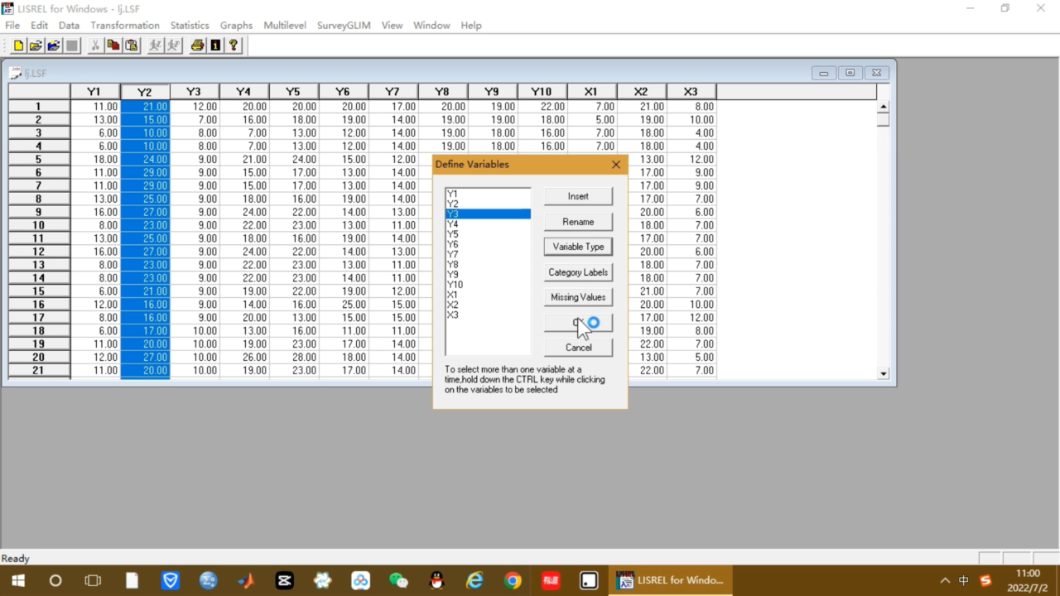
Task: Click the Category Labels button
Action: 578,272
